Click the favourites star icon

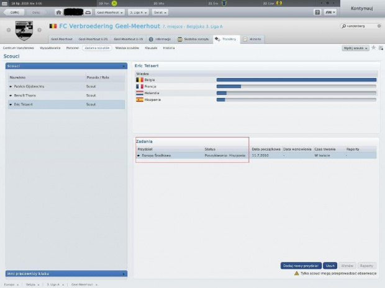[x=373, y=48]
